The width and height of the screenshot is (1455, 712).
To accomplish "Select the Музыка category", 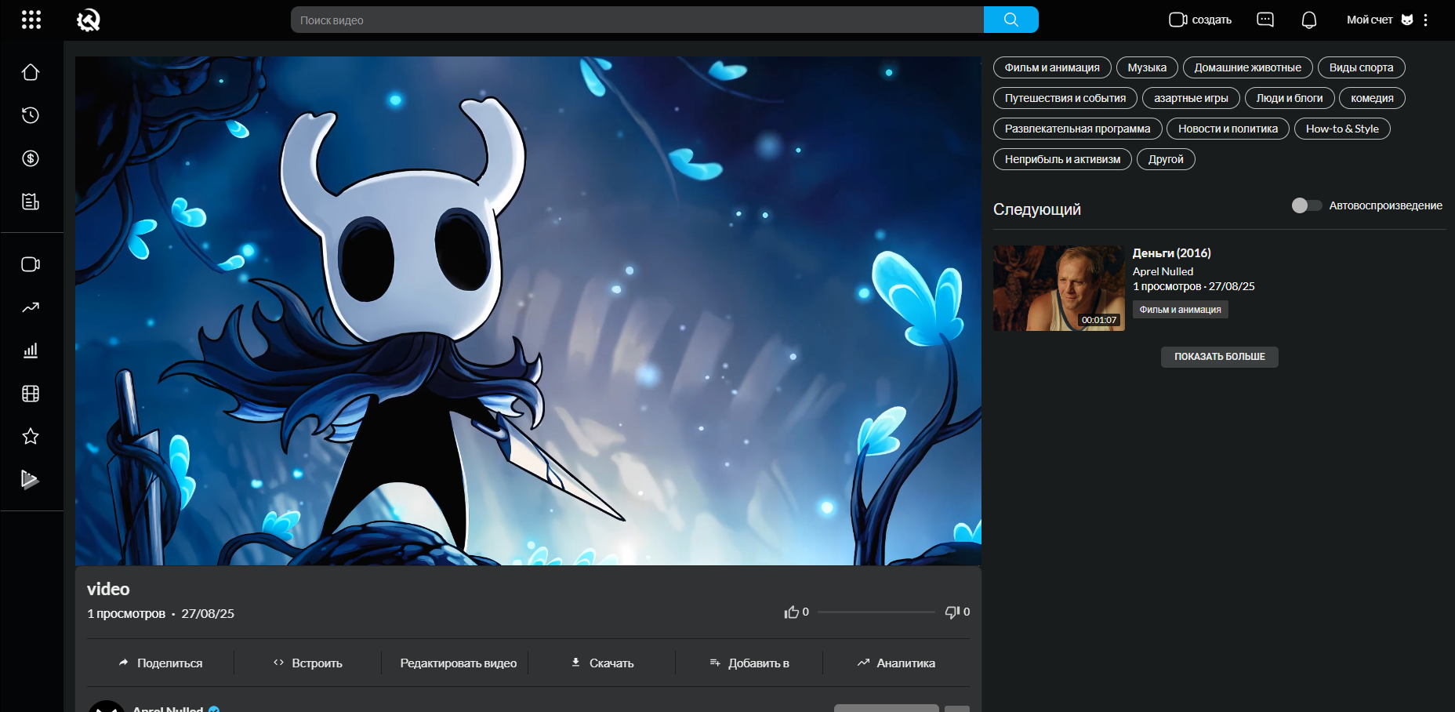I will [1147, 67].
